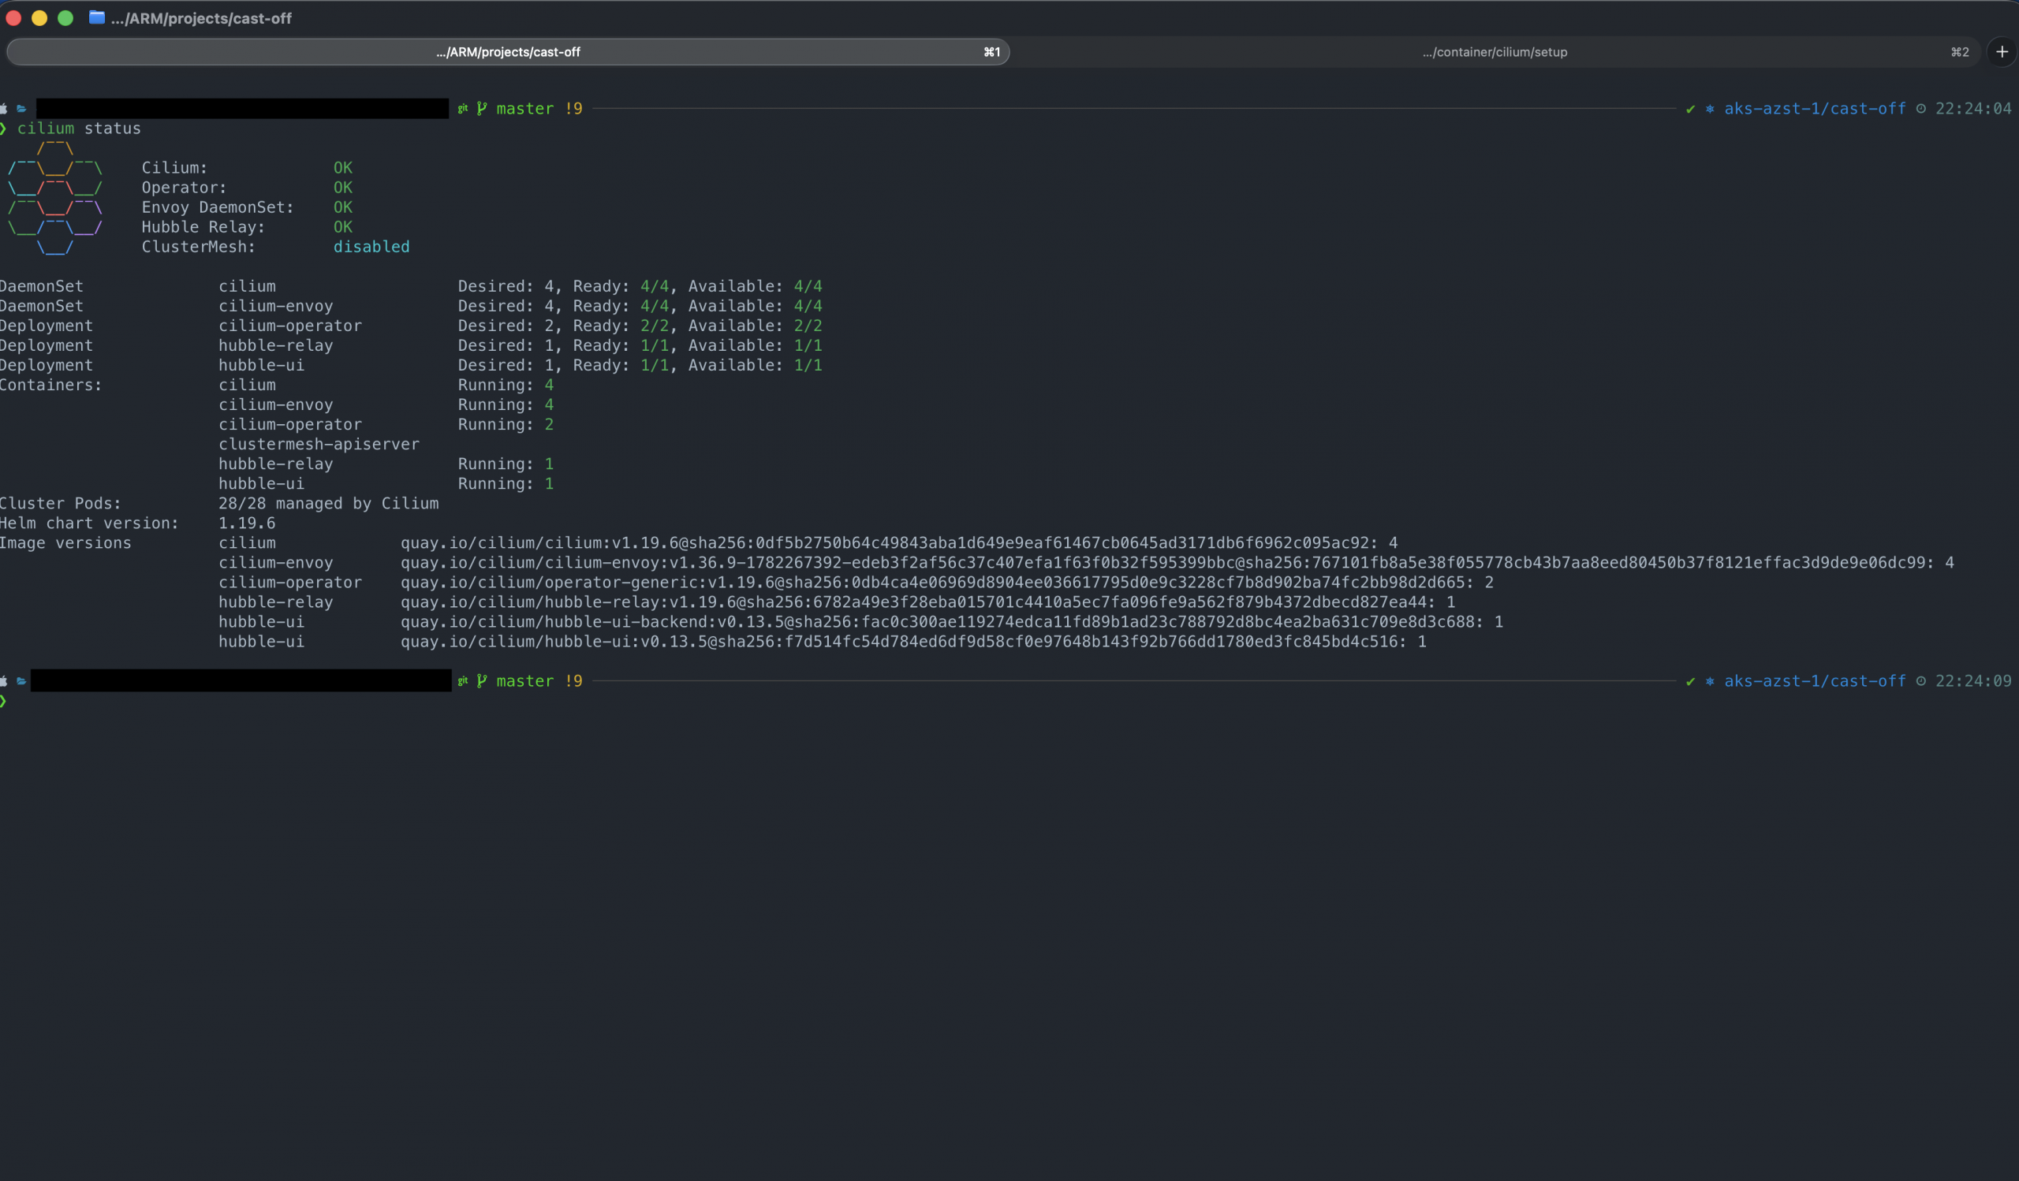Click timestamp 22:24:04

pos(1973,109)
